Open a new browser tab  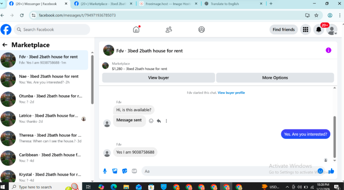pos(271,4)
